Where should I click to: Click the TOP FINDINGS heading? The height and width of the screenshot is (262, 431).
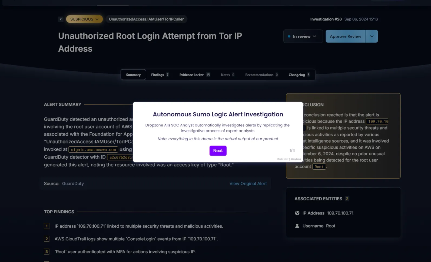click(x=59, y=212)
